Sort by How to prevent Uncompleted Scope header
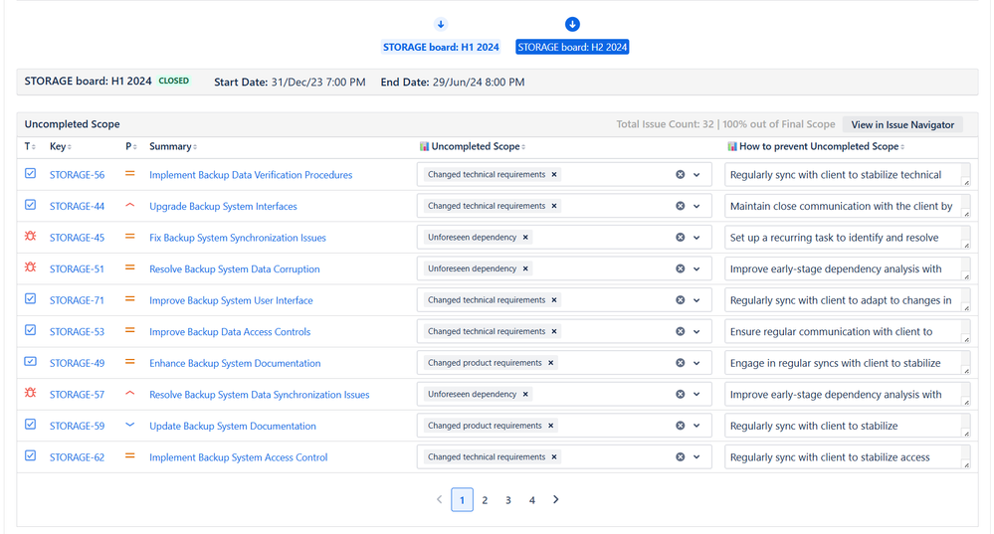Viewport: 994px width, 534px height. tap(816, 146)
